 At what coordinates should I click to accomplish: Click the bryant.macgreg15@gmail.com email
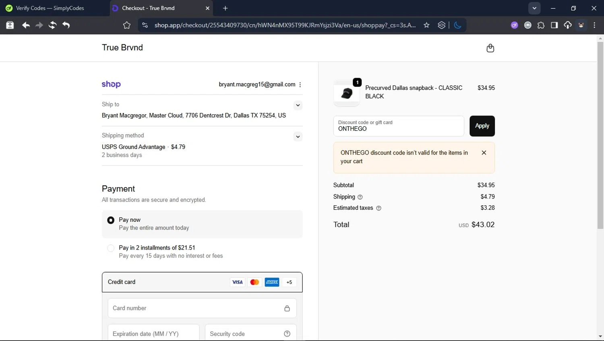tap(257, 85)
